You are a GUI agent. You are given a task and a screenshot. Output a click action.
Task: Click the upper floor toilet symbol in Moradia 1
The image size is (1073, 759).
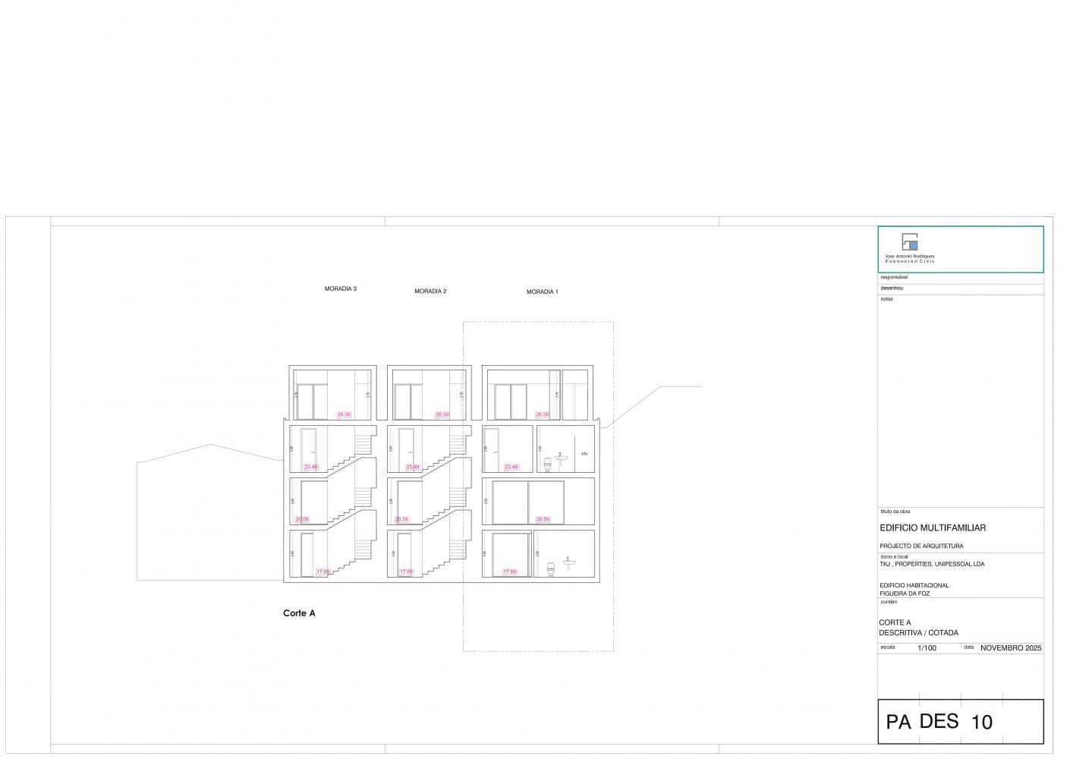pyautogui.click(x=547, y=464)
